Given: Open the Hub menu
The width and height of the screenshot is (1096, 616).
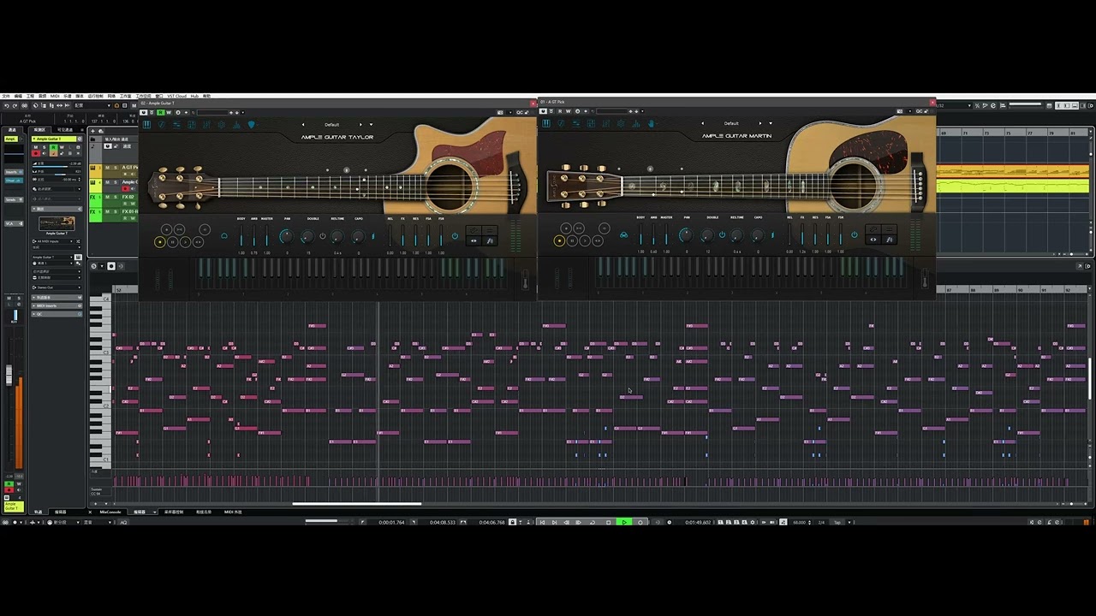Looking at the screenshot, I should pos(194,96).
